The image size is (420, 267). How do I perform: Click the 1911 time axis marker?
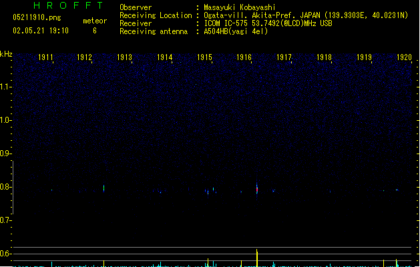tap(45, 57)
